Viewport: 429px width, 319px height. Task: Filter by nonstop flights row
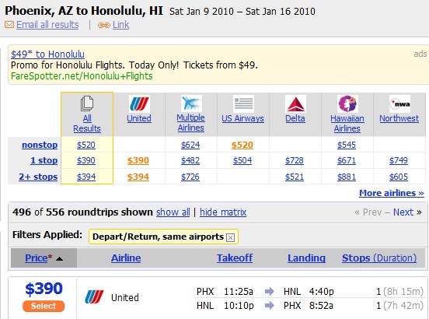tap(40, 145)
